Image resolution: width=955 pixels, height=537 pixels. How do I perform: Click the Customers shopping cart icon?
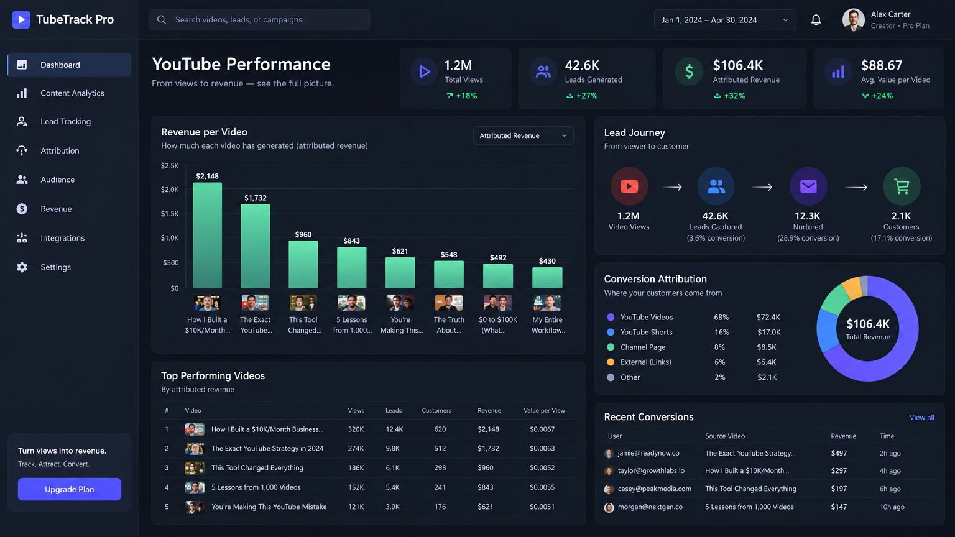point(902,186)
